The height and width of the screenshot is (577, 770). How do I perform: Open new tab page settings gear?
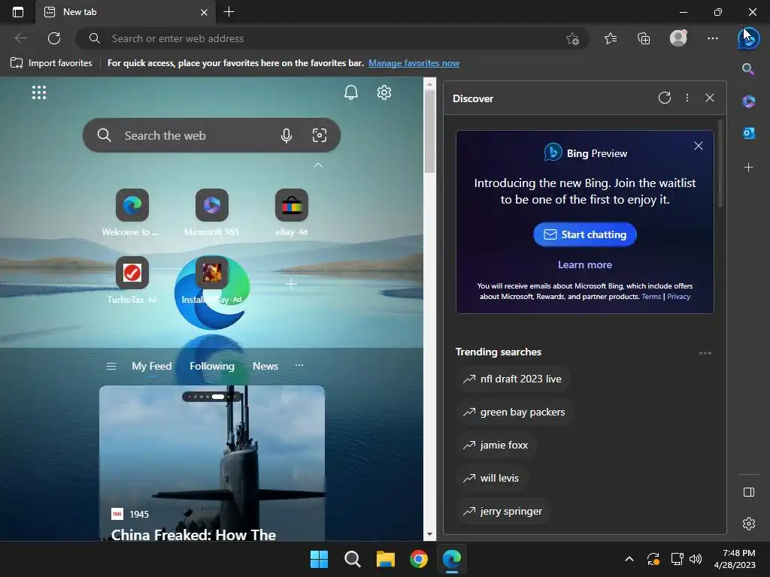click(384, 92)
